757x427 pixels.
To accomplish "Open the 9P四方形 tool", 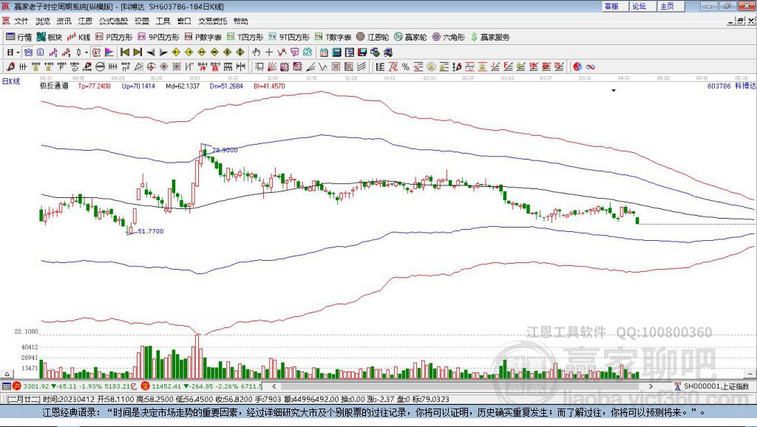I will point(158,37).
